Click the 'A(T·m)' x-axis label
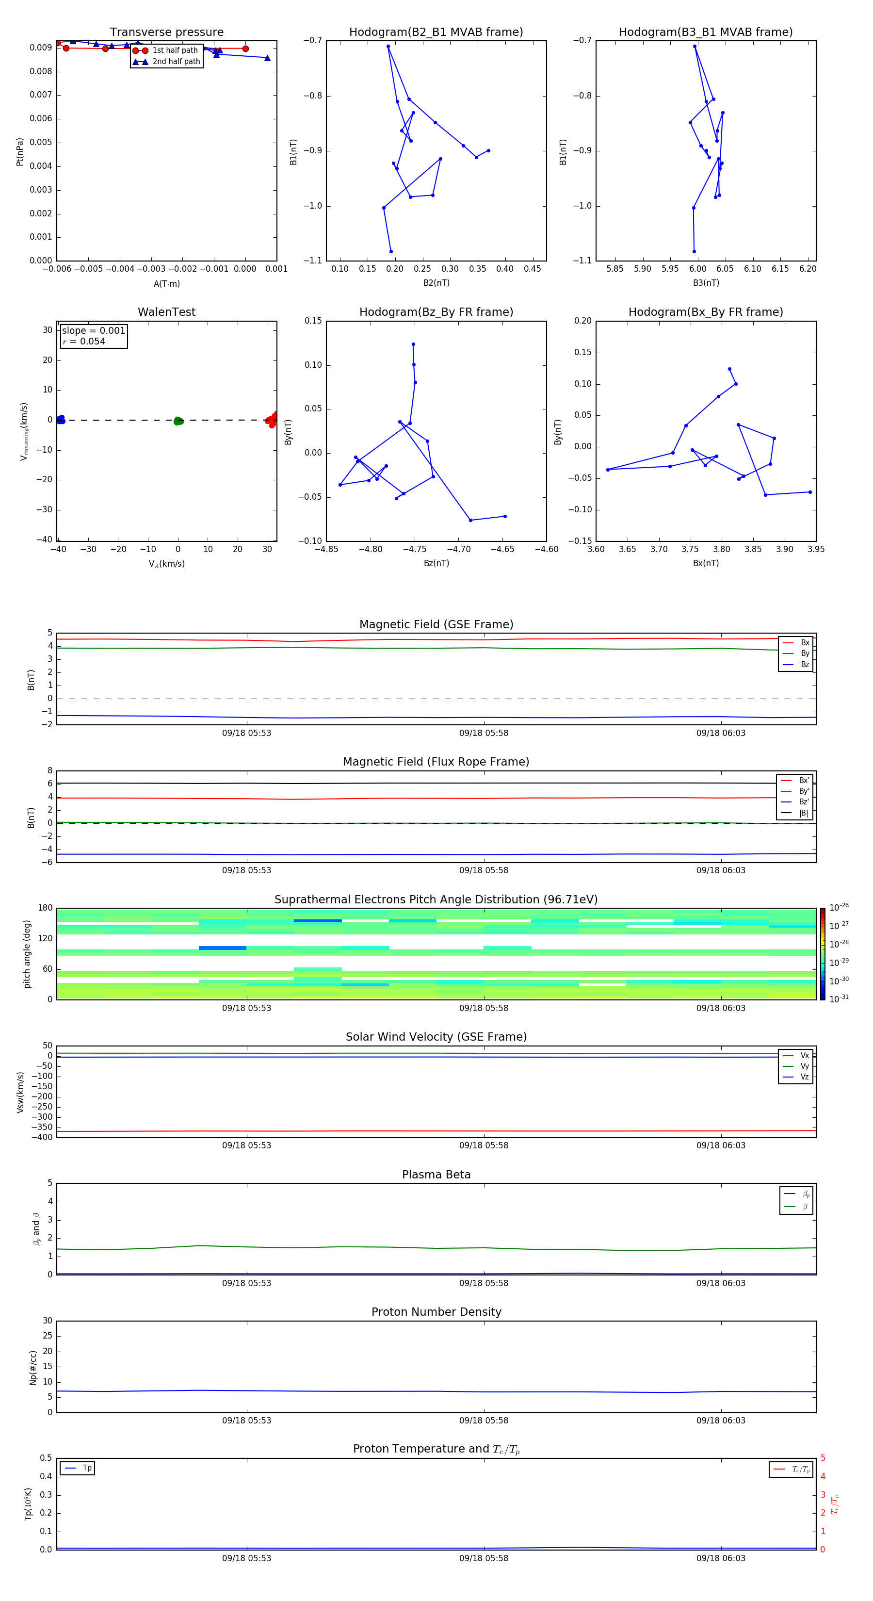Image resolution: width=873 pixels, height=1601 pixels. (x=166, y=284)
